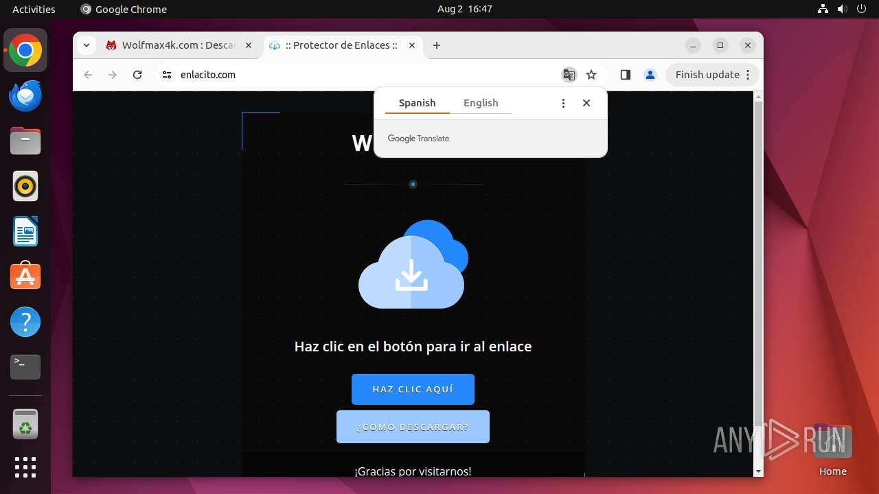View site information for enlacito.com
879x494 pixels.
click(x=166, y=75)
